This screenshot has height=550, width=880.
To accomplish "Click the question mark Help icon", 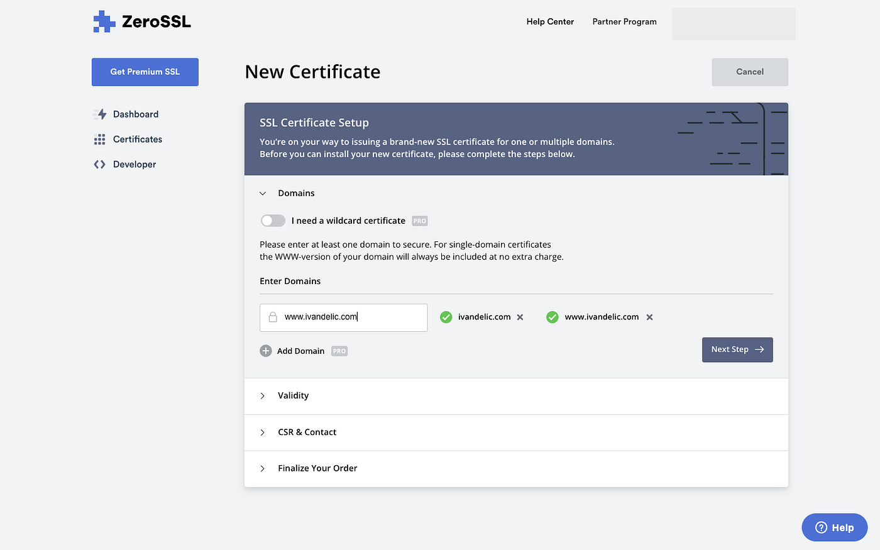I will [x=821, y=527].
